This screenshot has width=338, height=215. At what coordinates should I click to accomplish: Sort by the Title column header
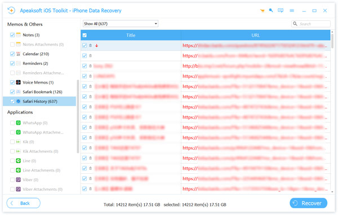pyautogui.click(x=131, y=35)
